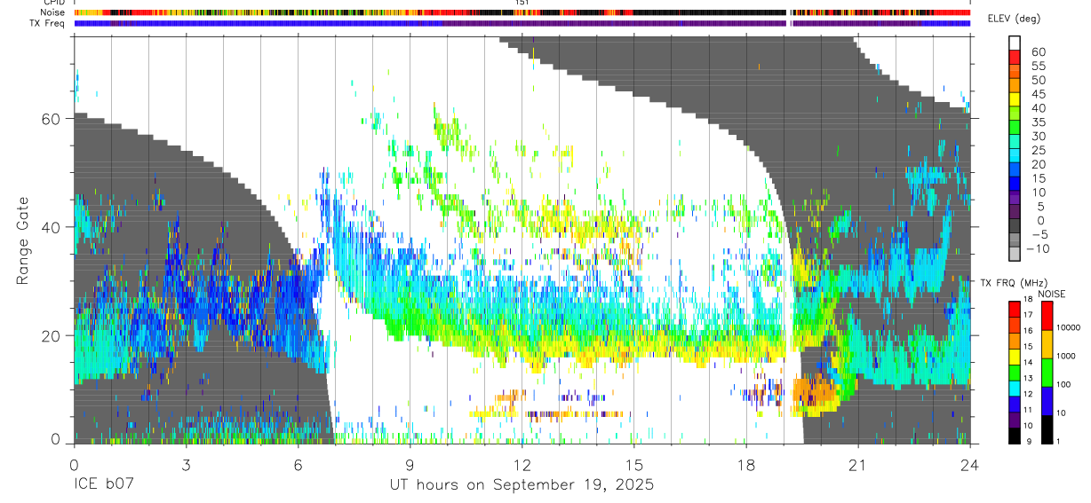This screenshot has height=503, width=1091.
Task: Click the '-10' label on ELEV colorbar
Action: 1038,248
